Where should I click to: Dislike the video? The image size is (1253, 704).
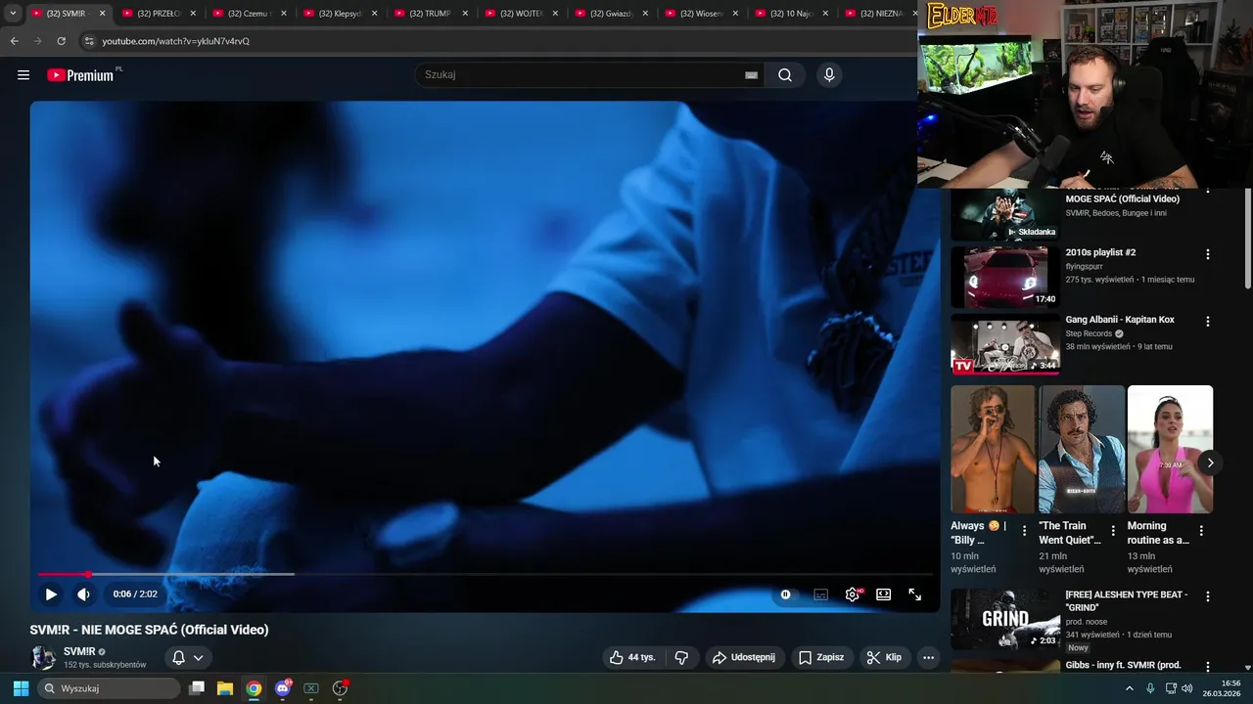(682, 658)
